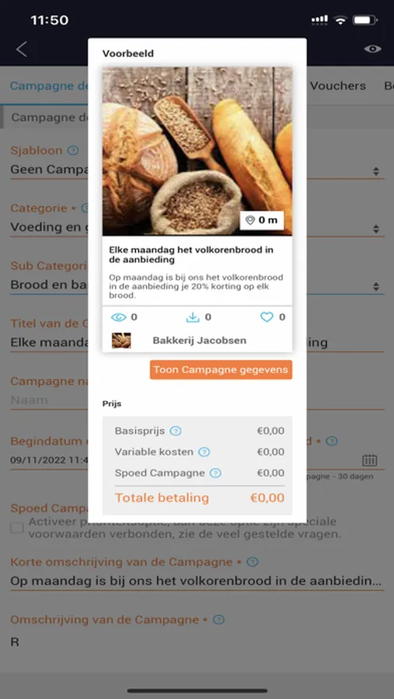Image resolution: width=394 pixels, height=699 pixels.
Task: Expand the Sub Categorie dropdown arrow
Action: coord(376,286)
